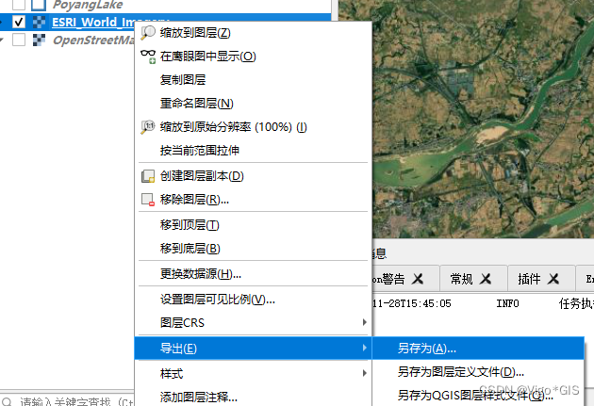
Task: Click the ESRI_World_Imagery raster layer icon
Action: point(39,22)
